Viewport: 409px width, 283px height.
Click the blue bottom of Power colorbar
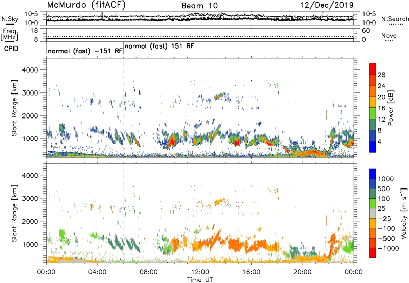373,147
